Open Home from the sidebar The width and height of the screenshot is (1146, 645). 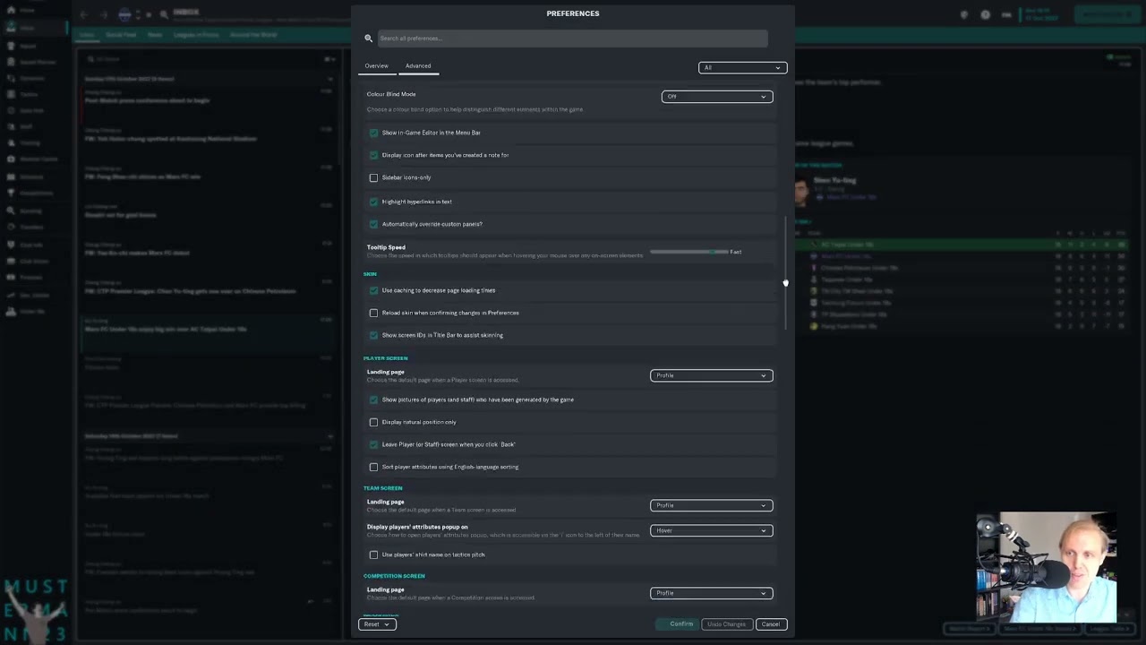click(27, 10)
